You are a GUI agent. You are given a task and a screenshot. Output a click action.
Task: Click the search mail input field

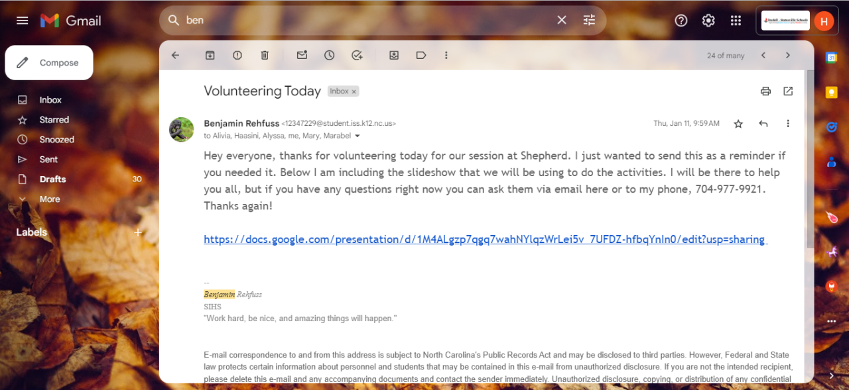[365, 21]
